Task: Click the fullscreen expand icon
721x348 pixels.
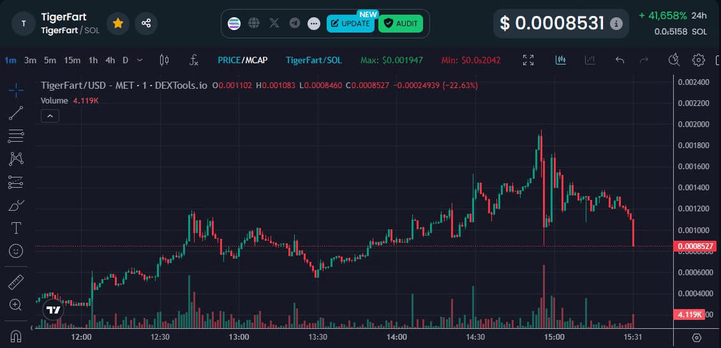Action: click(x=528, y=60)
